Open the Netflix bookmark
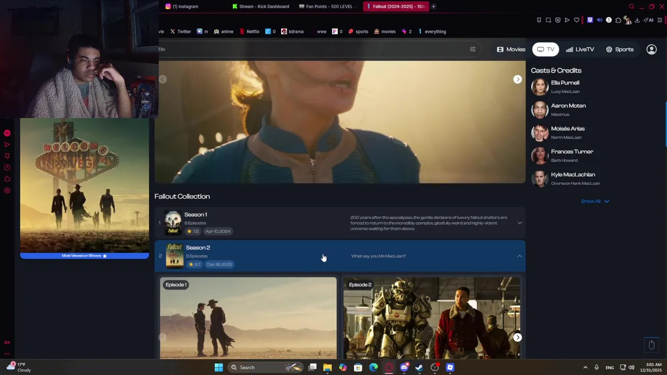 pyautogui.click(x=250, y=31)
